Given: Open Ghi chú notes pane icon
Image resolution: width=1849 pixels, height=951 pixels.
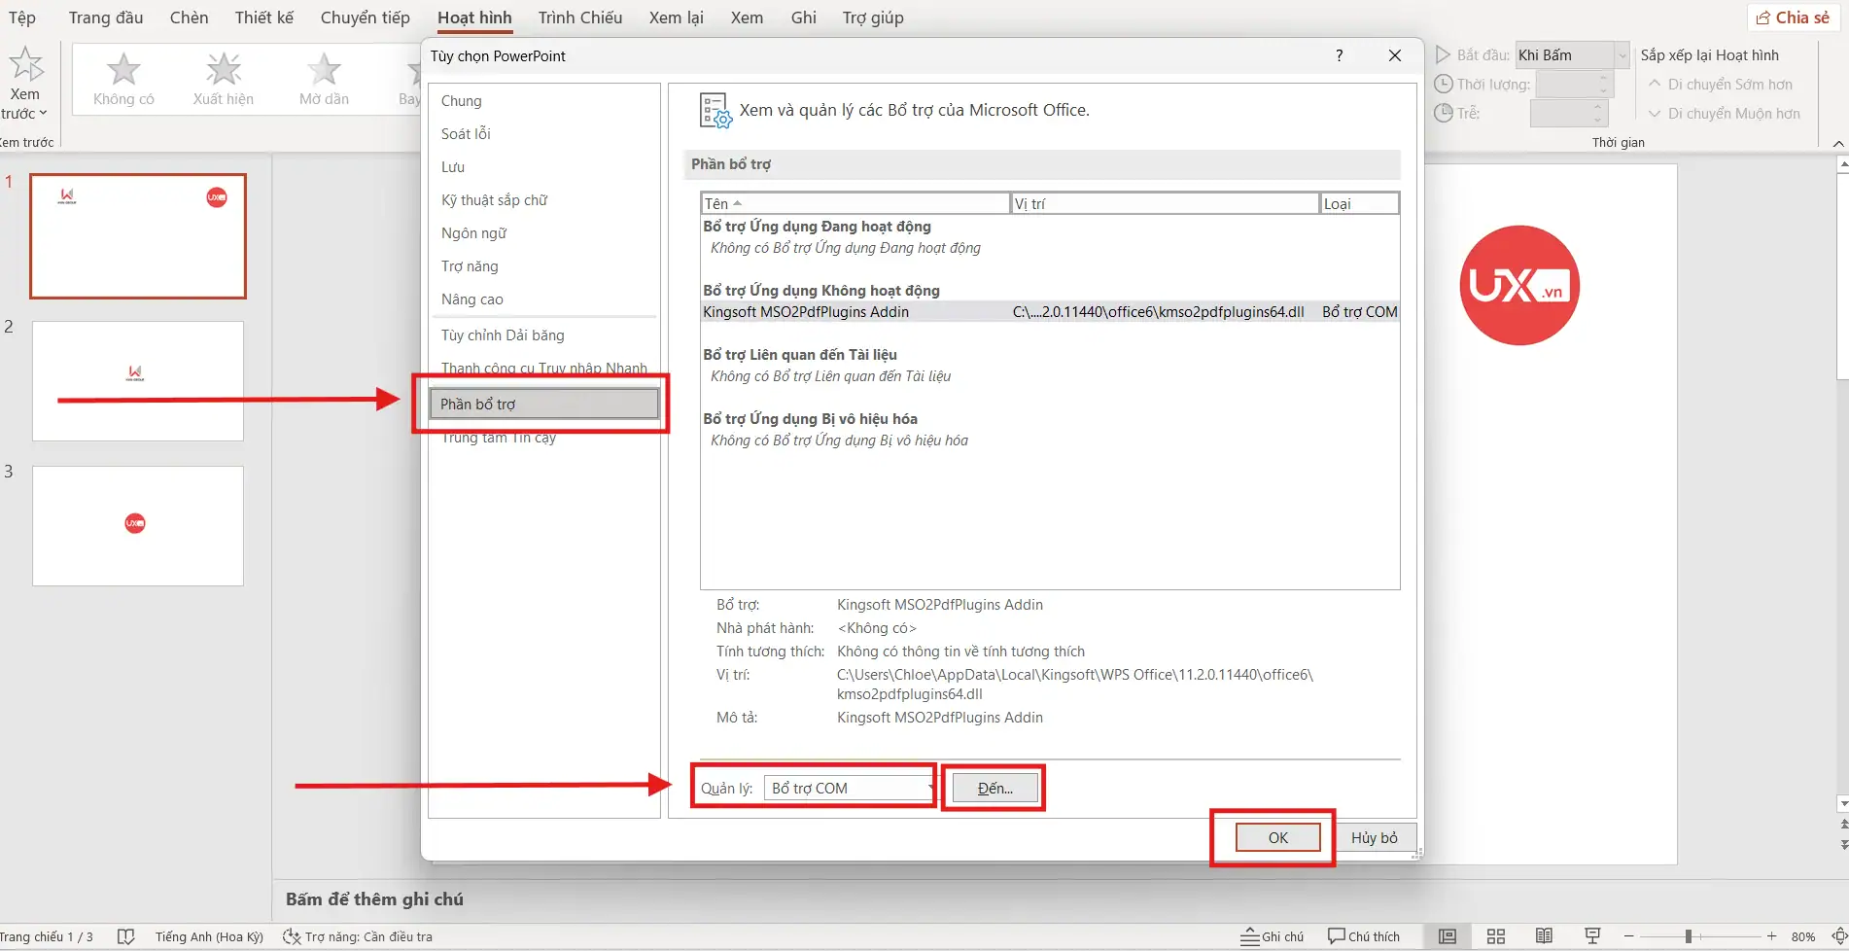Looking at the screenshot, I should coord(1272,935).
